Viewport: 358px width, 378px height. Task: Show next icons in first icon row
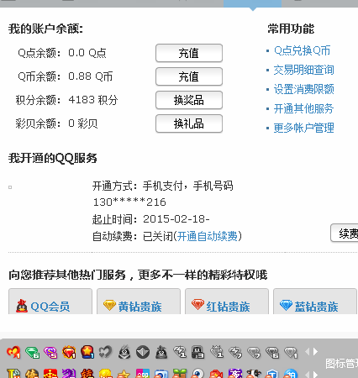pos(316,351)
